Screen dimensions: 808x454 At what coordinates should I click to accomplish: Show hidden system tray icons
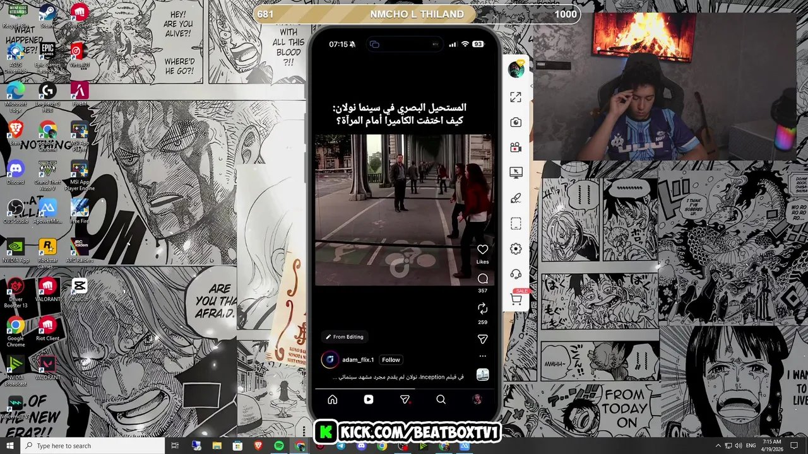[x=718, y=446]
